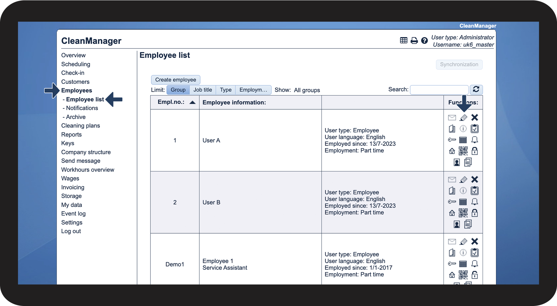Image resolution: width=557 pixels, height=306 pixels.
Task: Delete User B using the X icon
Action: (x=474, y=179)
